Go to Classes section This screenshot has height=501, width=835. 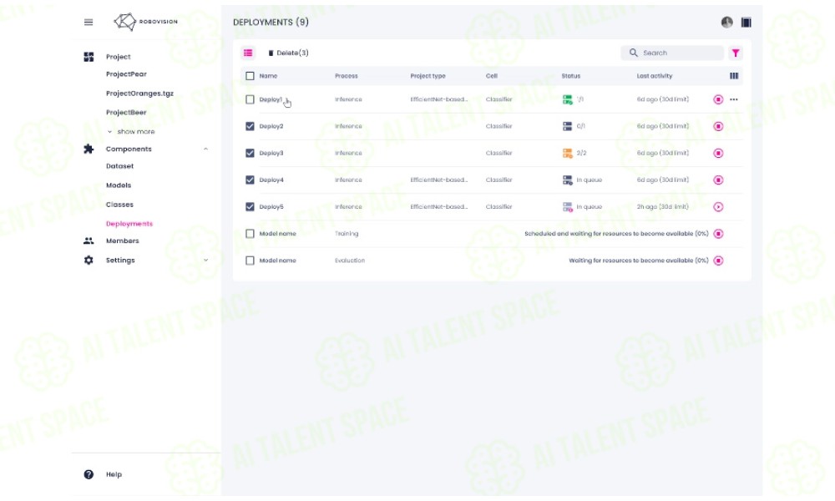(x=119, y=205)
